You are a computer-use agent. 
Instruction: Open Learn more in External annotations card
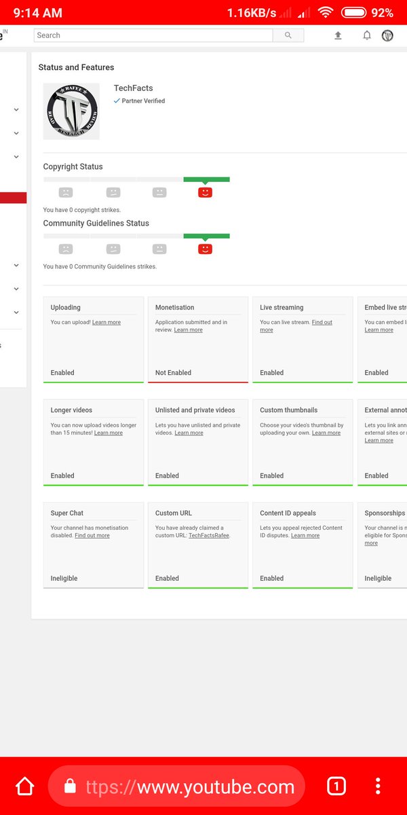coord(379,440)
